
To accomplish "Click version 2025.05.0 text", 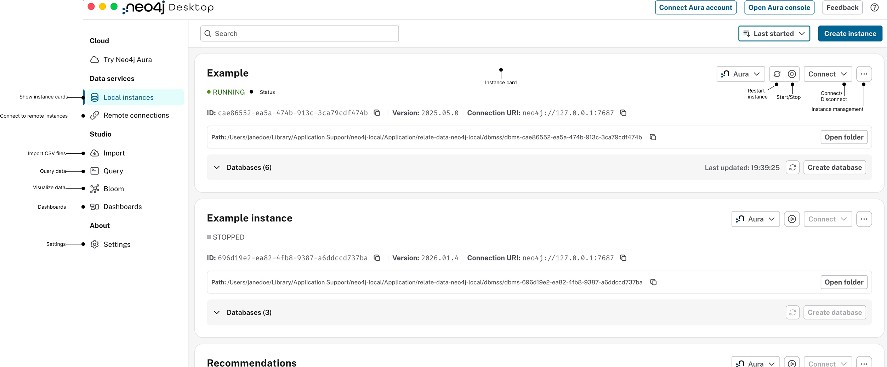I will pyautogui.click(x=440, y=113).
